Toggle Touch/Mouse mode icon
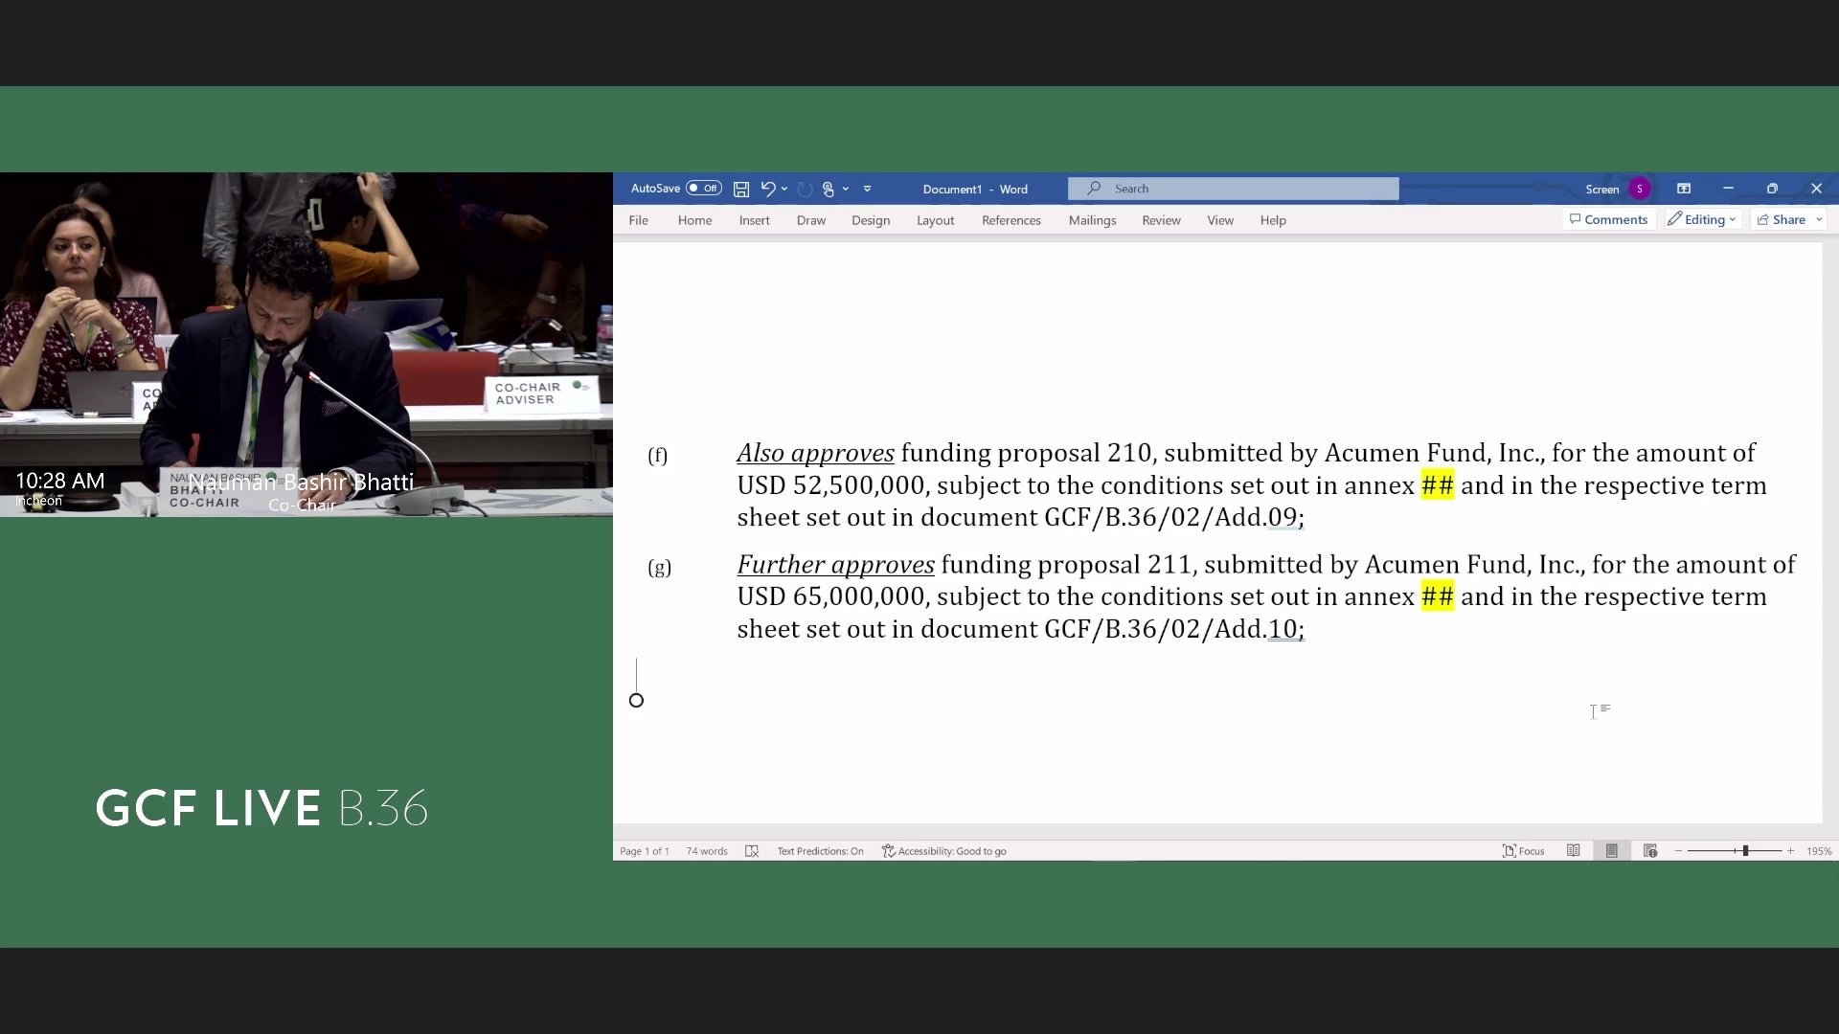This screenshot has height=1034, width=1839. click(829, 189)
